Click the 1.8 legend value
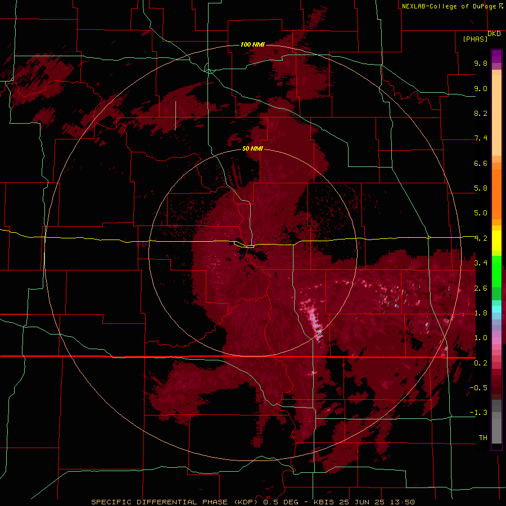 click(x=481, y=313)
